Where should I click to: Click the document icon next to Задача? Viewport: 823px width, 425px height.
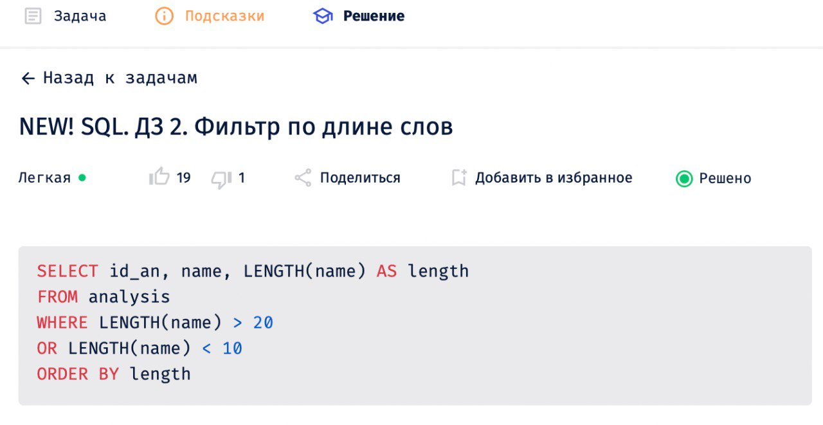coord(33,15)
